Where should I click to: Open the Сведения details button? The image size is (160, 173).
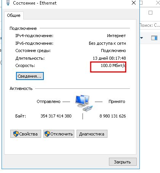30,76
